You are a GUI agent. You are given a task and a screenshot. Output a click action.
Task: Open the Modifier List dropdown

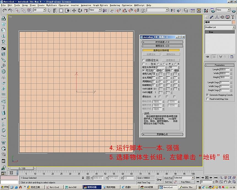219,27
